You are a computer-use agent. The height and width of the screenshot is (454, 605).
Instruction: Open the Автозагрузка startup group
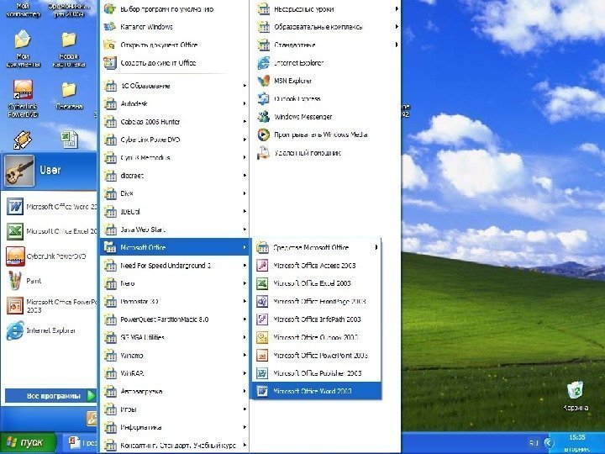(175, 391)
